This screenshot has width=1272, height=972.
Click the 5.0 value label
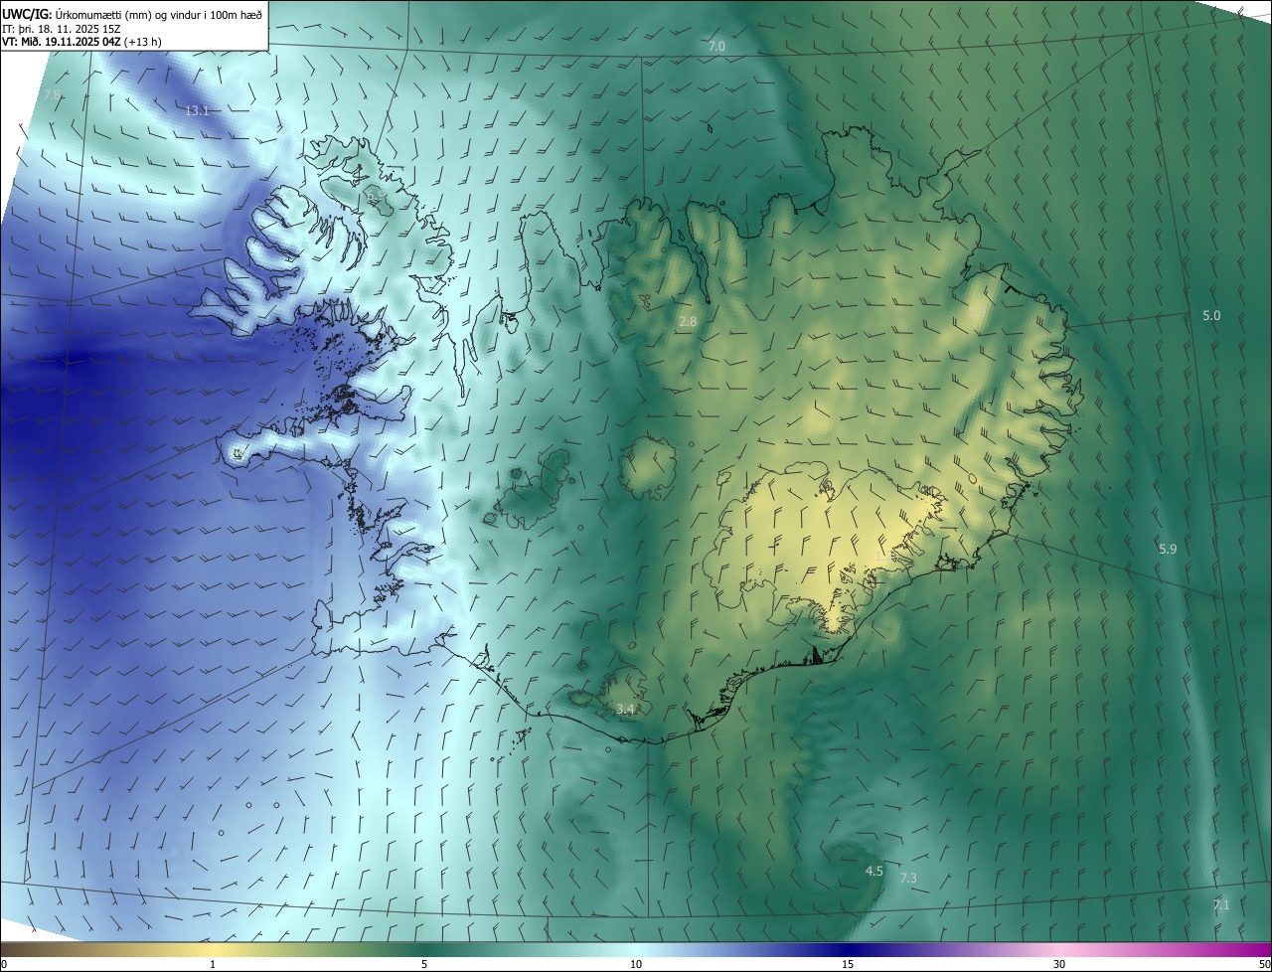(1211, 315)
